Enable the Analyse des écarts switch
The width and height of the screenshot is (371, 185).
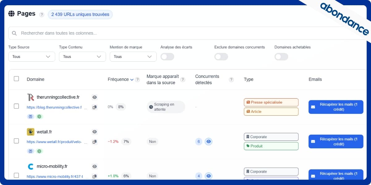click(167, 57)
